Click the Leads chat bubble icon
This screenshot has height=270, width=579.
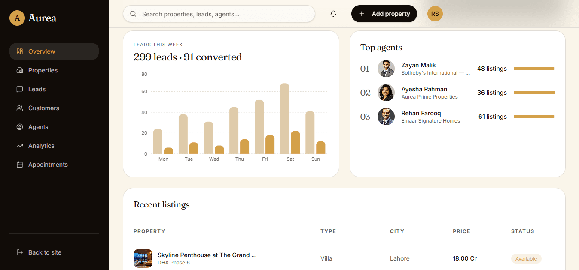(20, 89)
